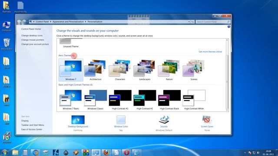Select High Contrast #2 theme

[x=145, y=100]
